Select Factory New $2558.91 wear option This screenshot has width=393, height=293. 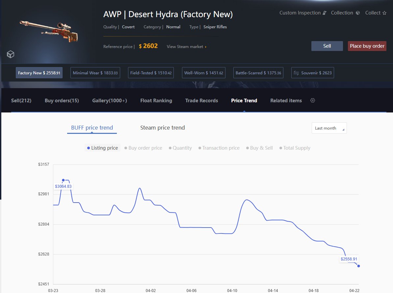pyautogui.click(x=39, y=73)
